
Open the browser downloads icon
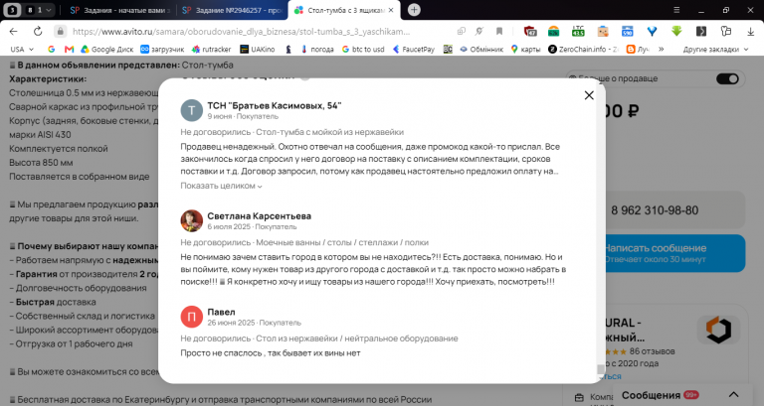coord(750,31)
